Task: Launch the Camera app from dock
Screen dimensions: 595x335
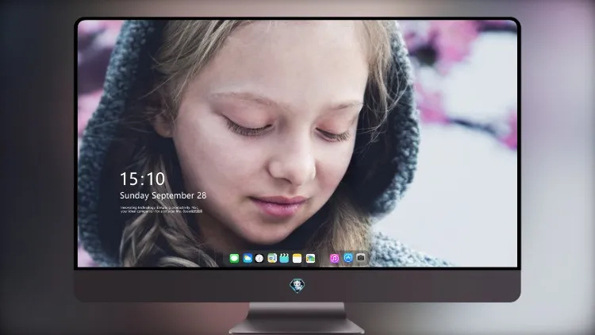Action: (x=361, y=257)
